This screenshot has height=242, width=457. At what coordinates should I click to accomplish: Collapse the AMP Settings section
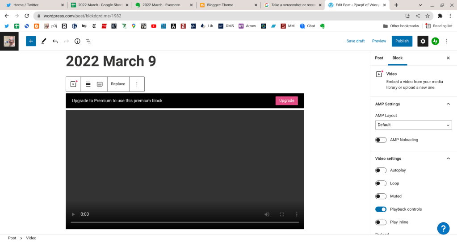point(448,104)
